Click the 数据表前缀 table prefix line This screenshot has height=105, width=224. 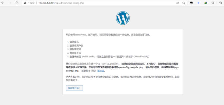[x=109, y=57]
